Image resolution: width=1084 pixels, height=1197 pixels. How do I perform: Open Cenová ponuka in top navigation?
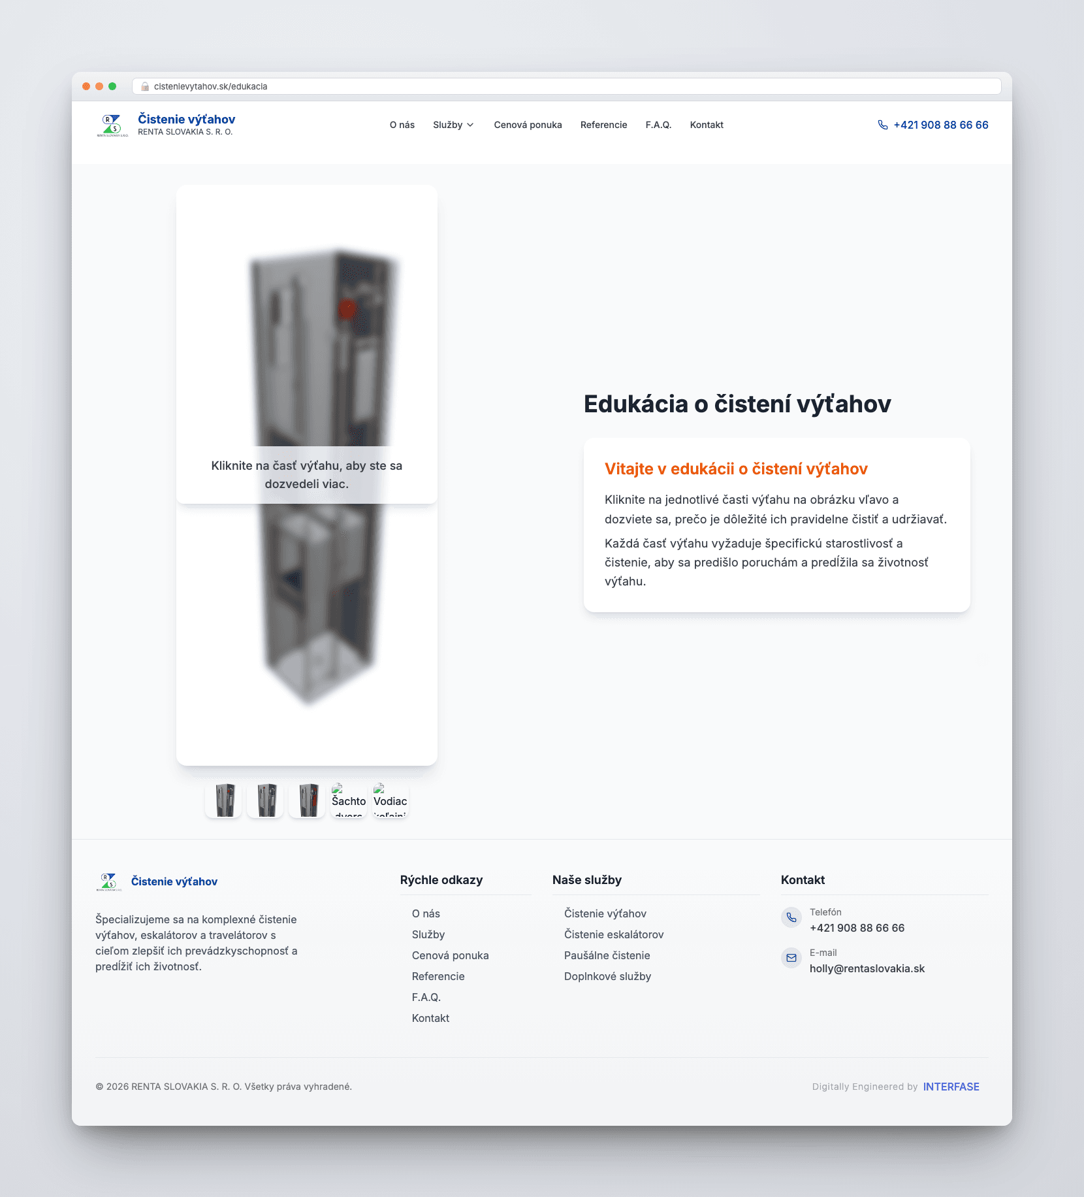coord(528,125)
